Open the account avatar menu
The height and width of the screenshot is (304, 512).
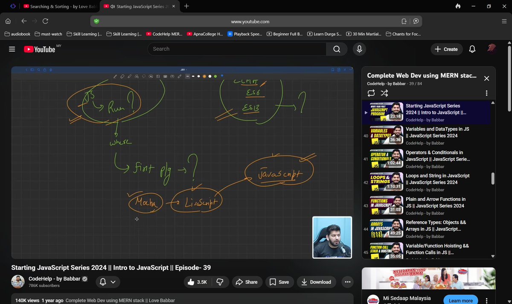pyautogui.click(x=492, y=49)
